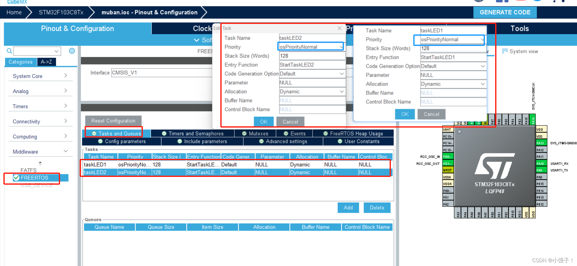577x266 pixels.
Task: Click the Entry Function field in the taskLED1 dialog
Action: pyautogui.click(x=453, y=57)
